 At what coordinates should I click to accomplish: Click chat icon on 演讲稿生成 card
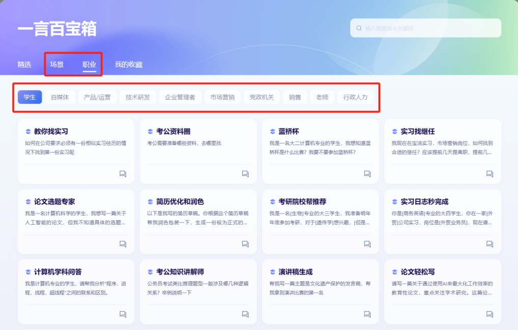tap(367, 314)
